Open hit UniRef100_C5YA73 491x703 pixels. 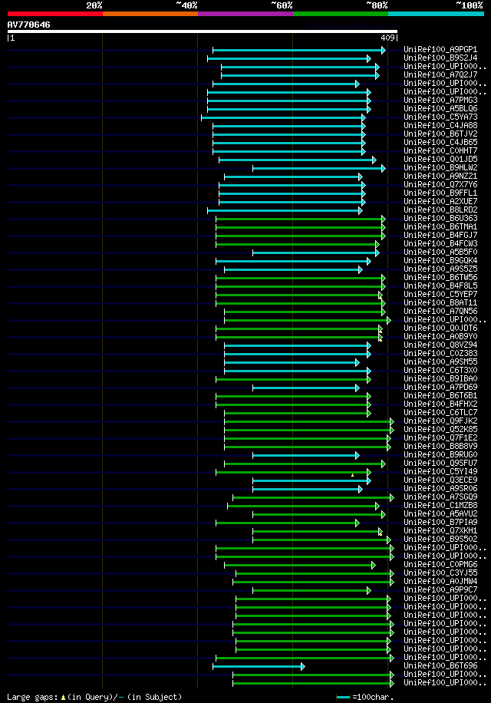pos(440,117)
